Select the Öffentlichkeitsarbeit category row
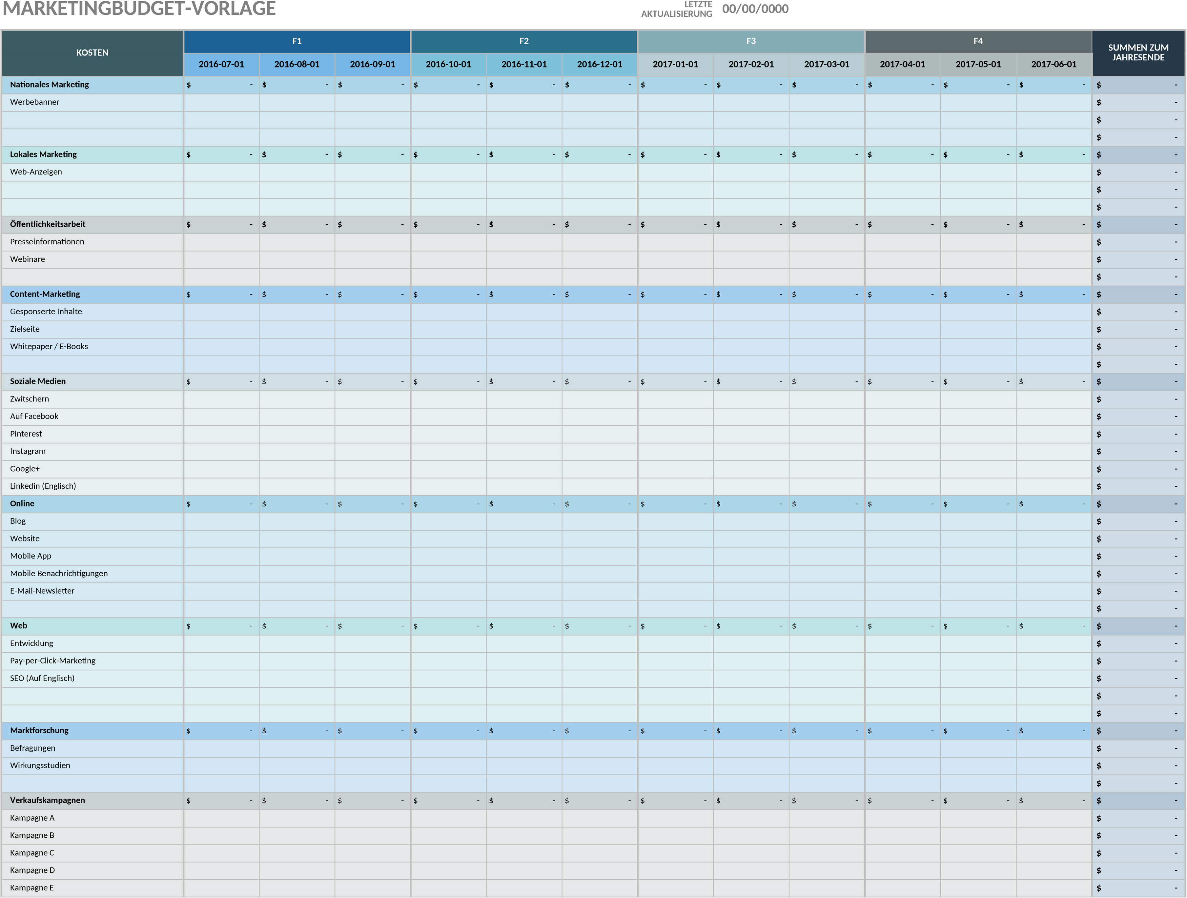The width and height of the screenshot is (1187, 898). coord(593,224)
